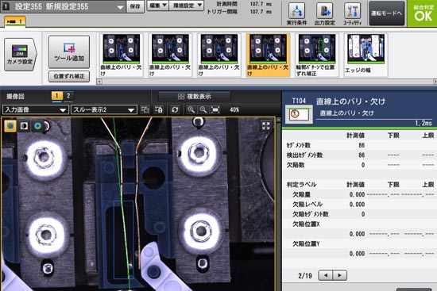The height and width of the screenshot is (291, 437).
Task: Open the 実行条件 execution conditions icon
Action: pos(296,13)
